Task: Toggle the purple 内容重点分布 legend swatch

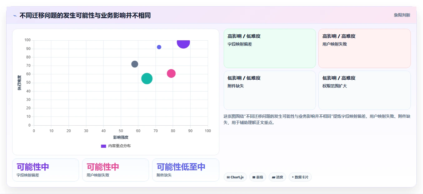Action: pyautogui.click(x=103, y=146)
